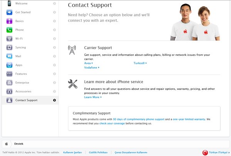This screenshot has width=231, height=156.
Task: Click Learn More about iPhone service
Action: pos(92,97)
